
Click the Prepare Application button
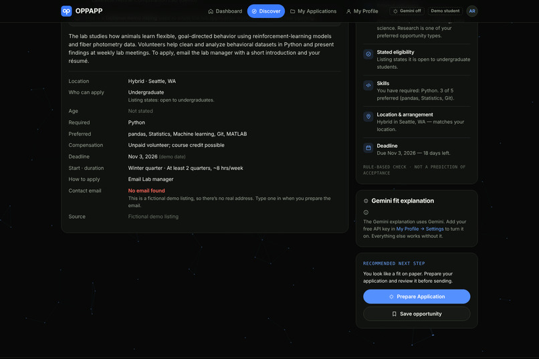[417, 296]
